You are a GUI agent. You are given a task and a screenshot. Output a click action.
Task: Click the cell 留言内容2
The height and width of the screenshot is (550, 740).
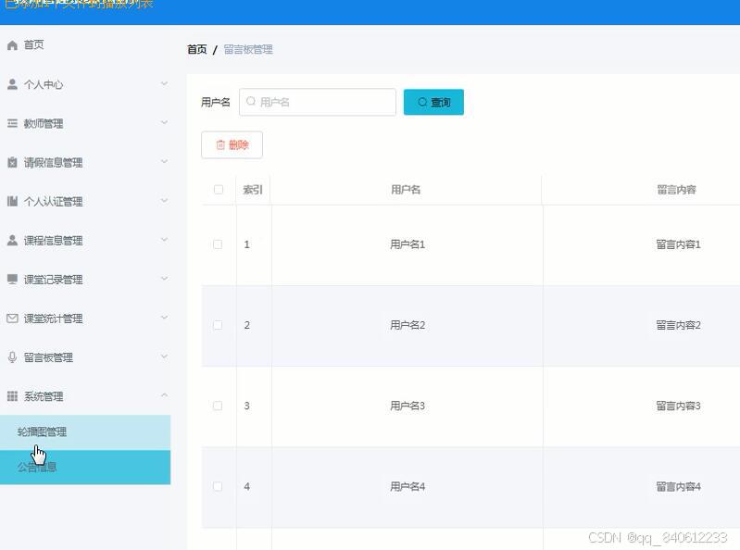click(679, 325)
